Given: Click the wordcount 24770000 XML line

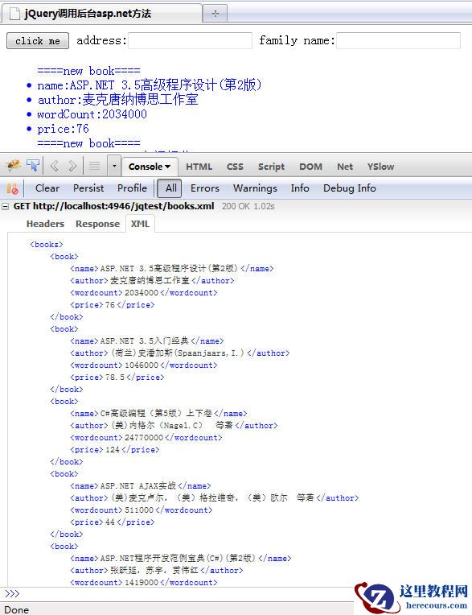Looking at the screenshot, I should (146, 438).
